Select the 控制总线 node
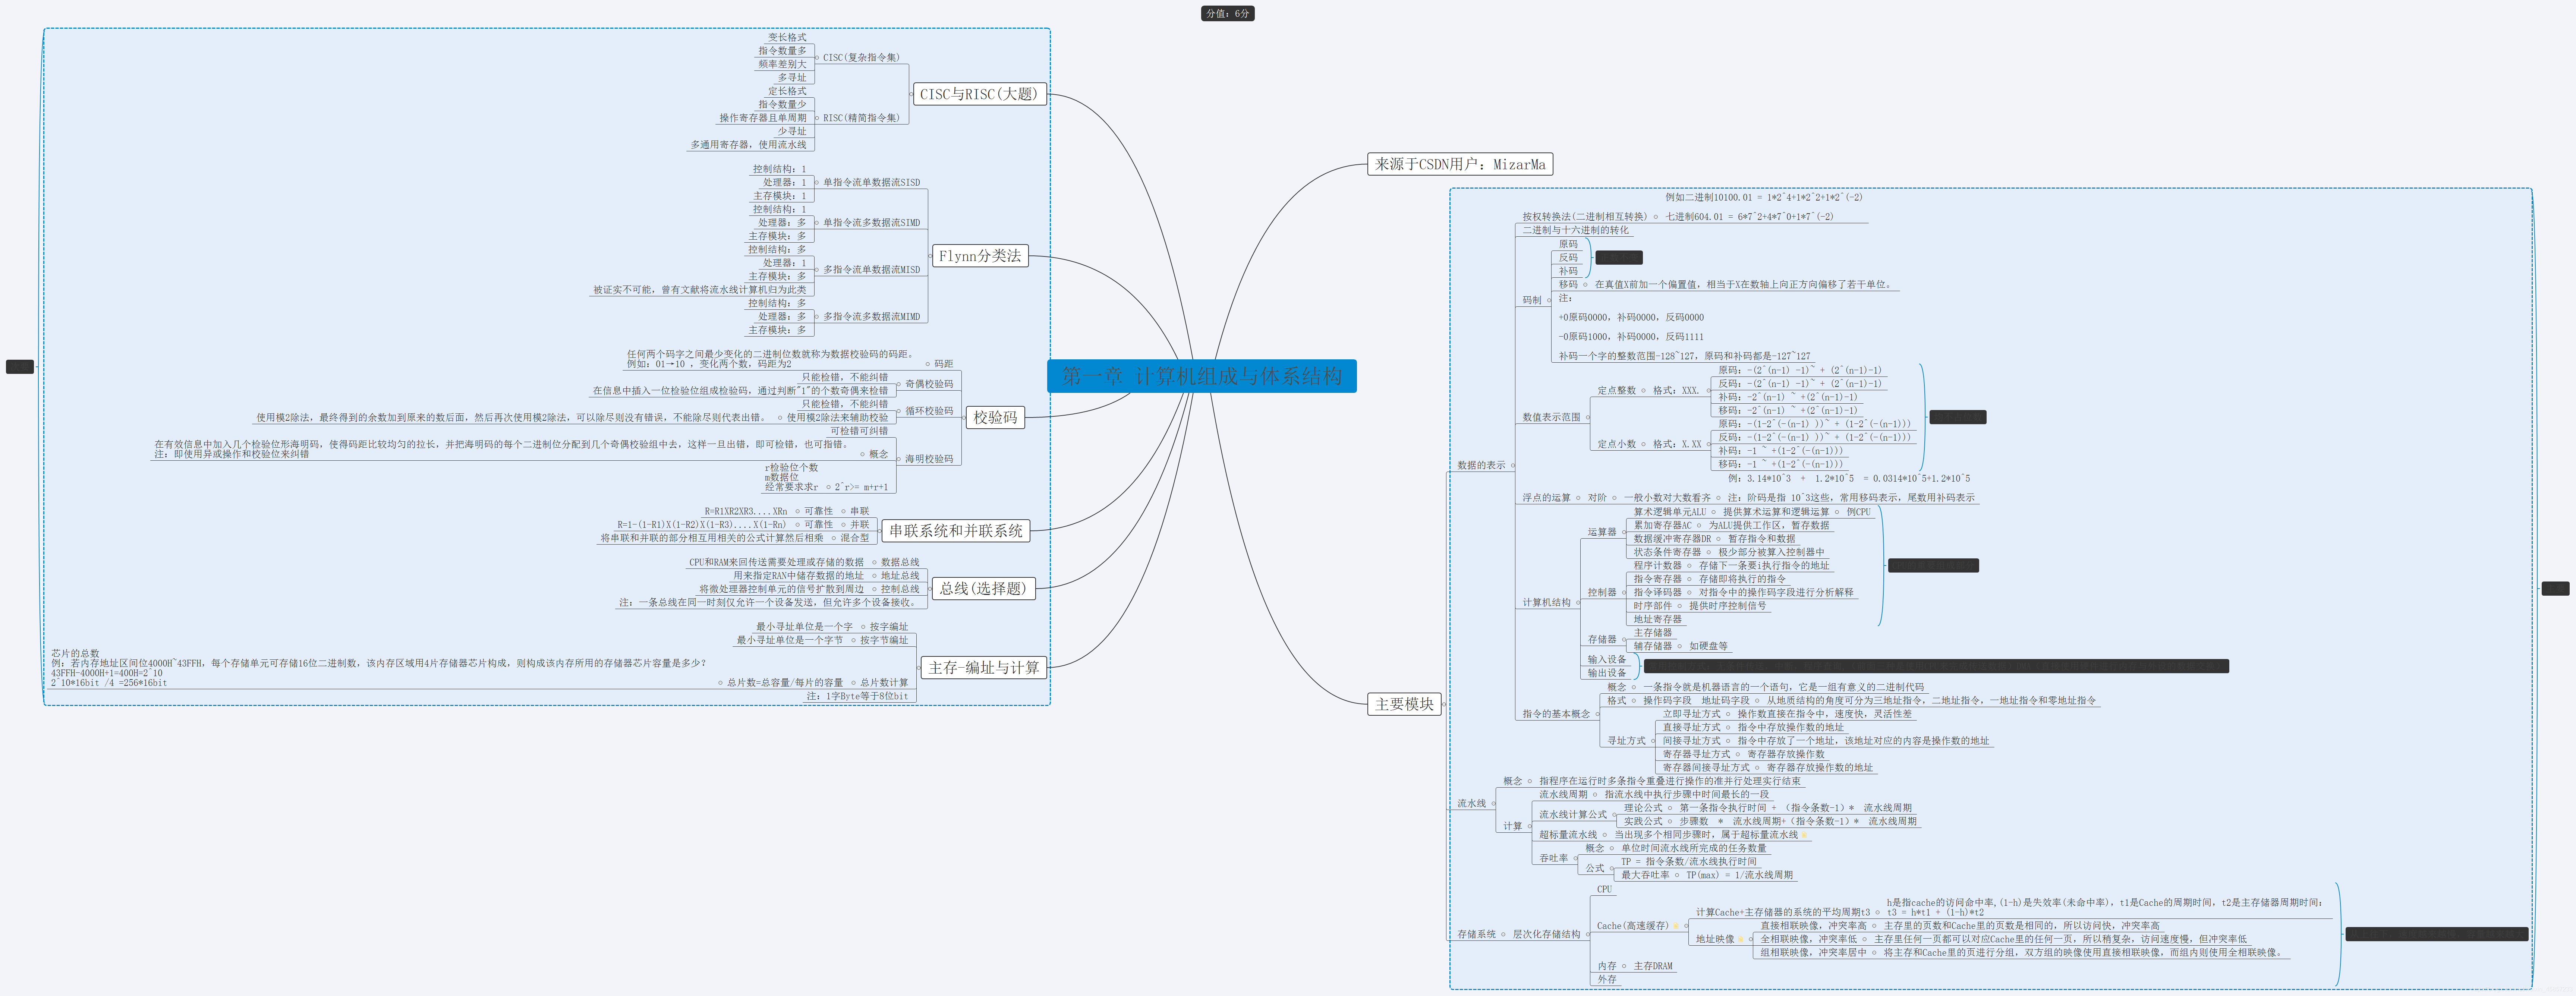The height and width of the screenshot is (996, 2576). pyautogui.click(x=900, y=589)
